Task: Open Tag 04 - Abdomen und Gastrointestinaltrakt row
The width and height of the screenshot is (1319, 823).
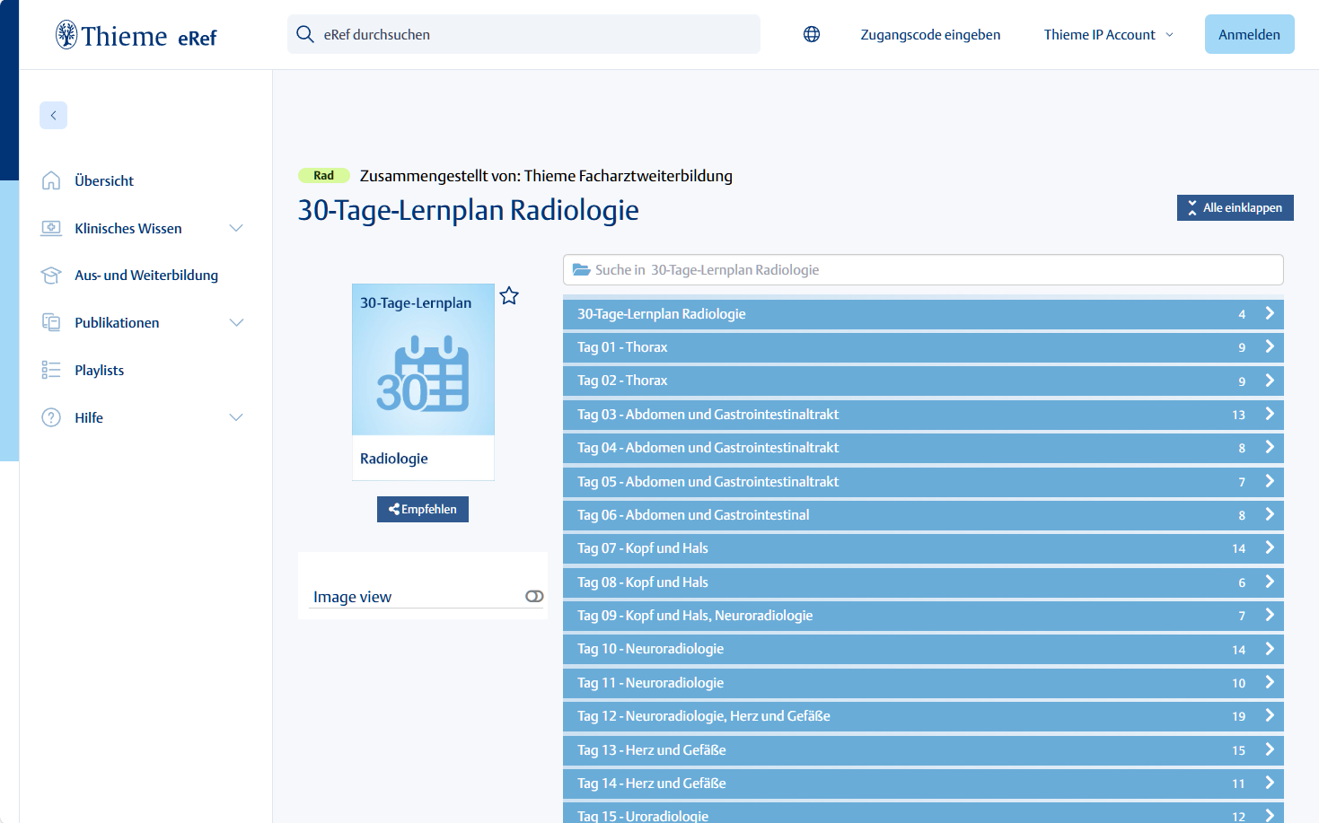Action: click(x=923, y=448)
